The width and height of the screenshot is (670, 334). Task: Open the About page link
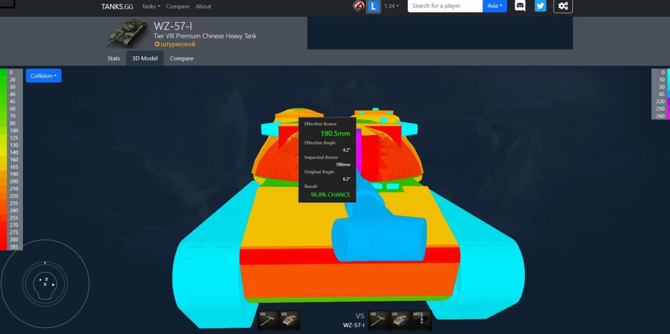[x=203, y=6]
